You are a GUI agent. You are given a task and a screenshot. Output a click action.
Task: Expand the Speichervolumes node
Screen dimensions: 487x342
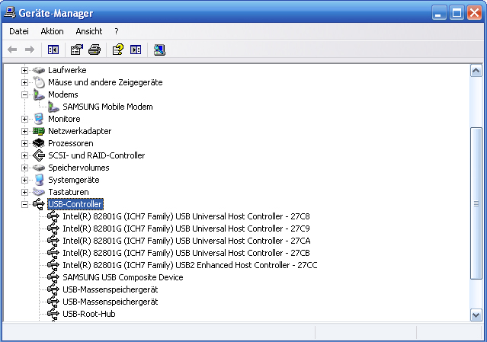[x=24, y=168]
